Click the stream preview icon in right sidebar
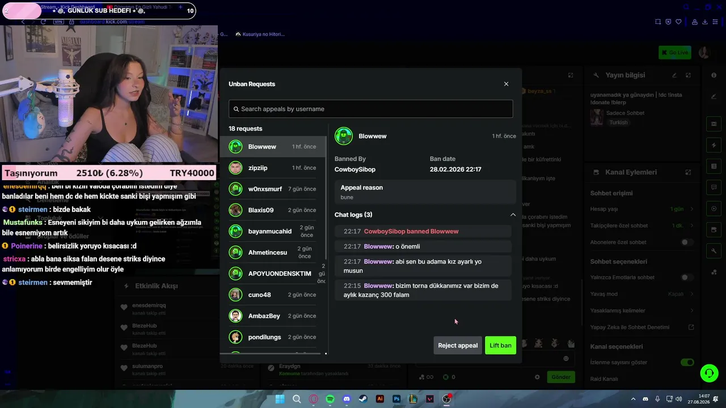Screen dimensions: 726x408 [714, 124]
